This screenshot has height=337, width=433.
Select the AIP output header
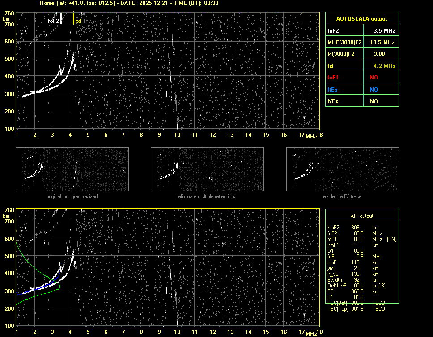(361, 216)
